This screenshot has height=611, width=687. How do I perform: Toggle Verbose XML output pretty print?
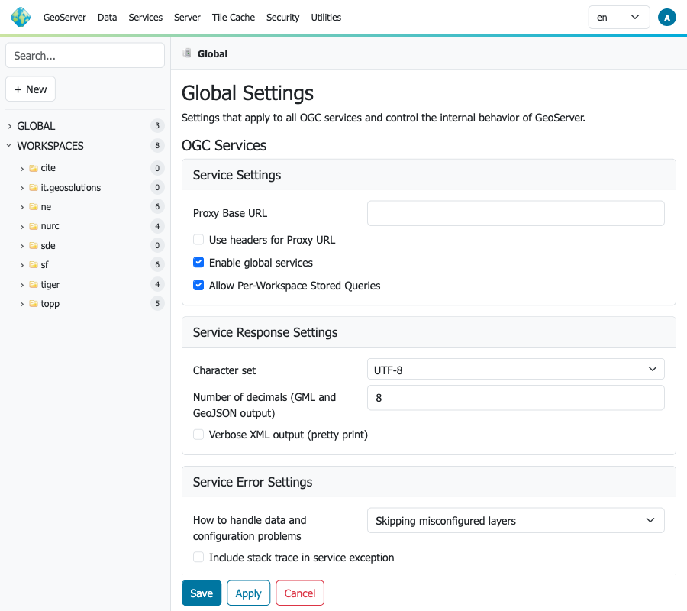[198, 435]
